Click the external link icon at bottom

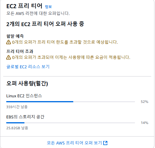pos(105,143)
